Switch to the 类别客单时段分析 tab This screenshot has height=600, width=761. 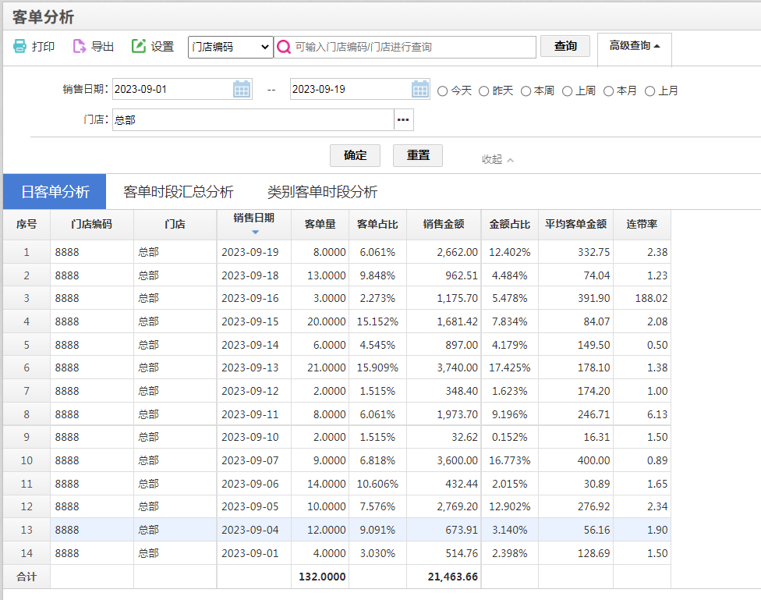click(x=322, y=191)
